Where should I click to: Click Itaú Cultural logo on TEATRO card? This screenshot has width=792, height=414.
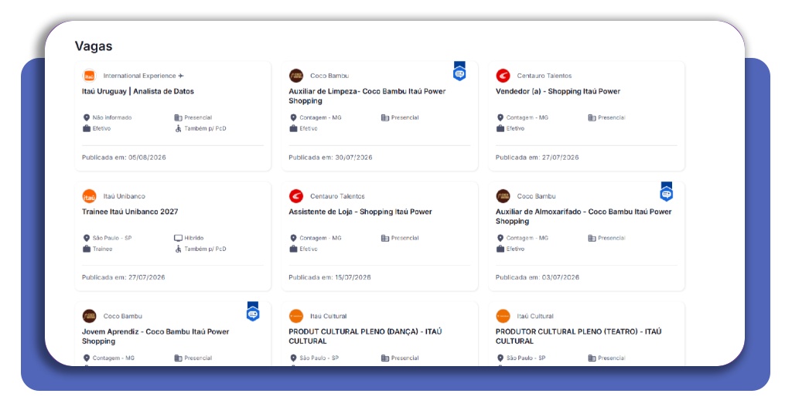click(503, 316)
